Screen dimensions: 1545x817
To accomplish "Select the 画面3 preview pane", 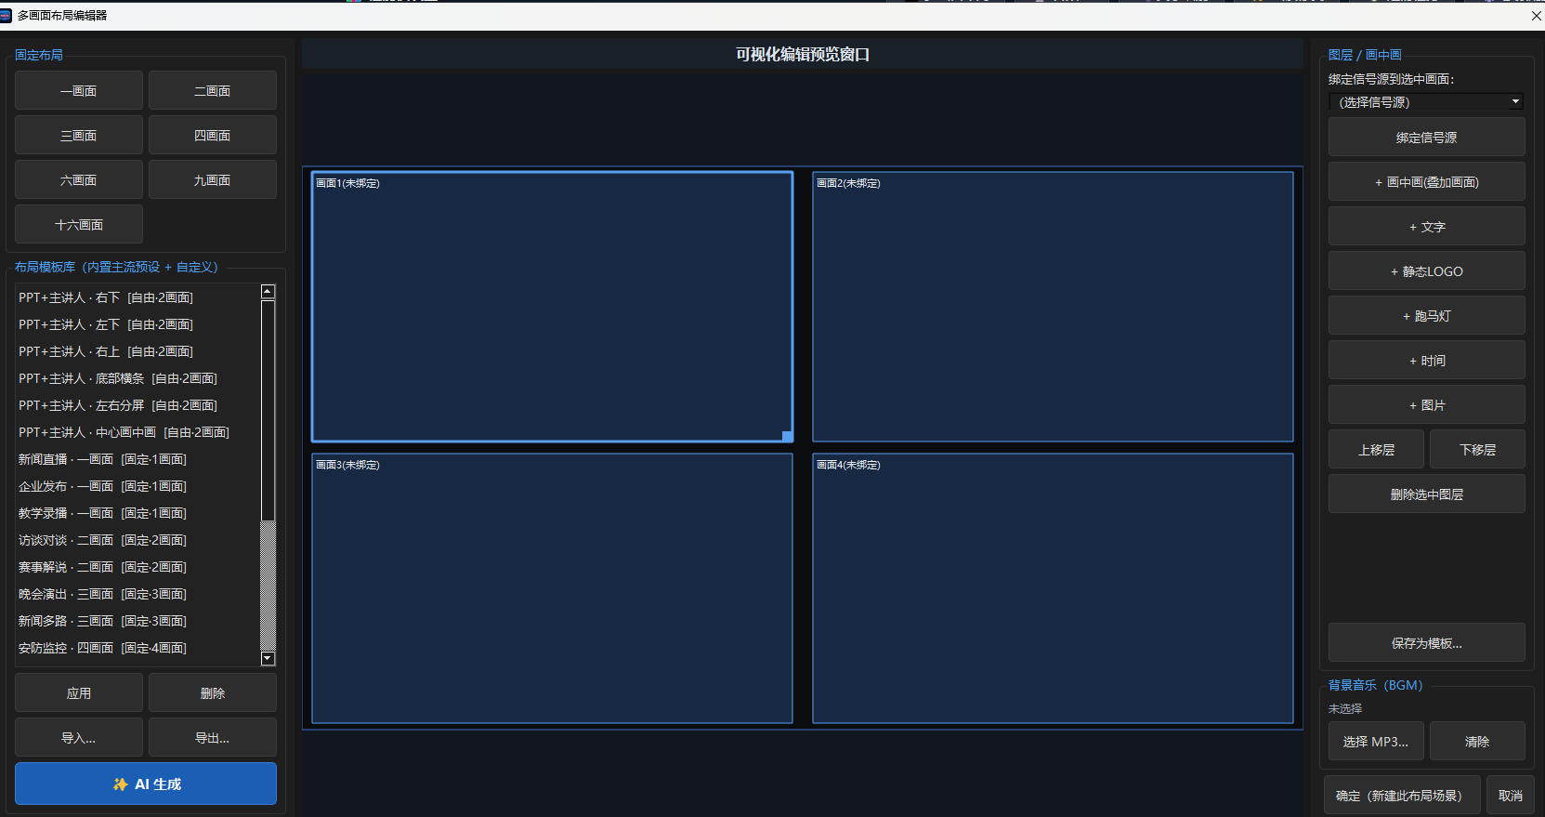I will (552, 588).
